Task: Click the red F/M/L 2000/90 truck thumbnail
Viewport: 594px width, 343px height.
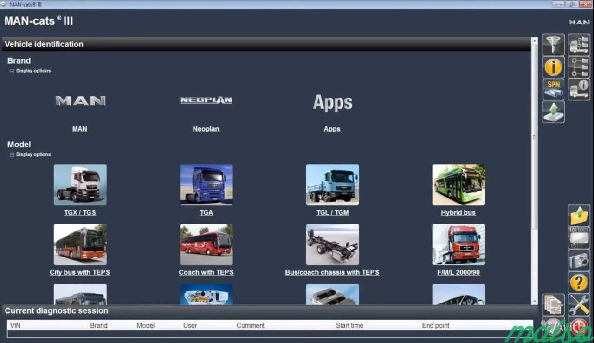Action: (459, 244)
